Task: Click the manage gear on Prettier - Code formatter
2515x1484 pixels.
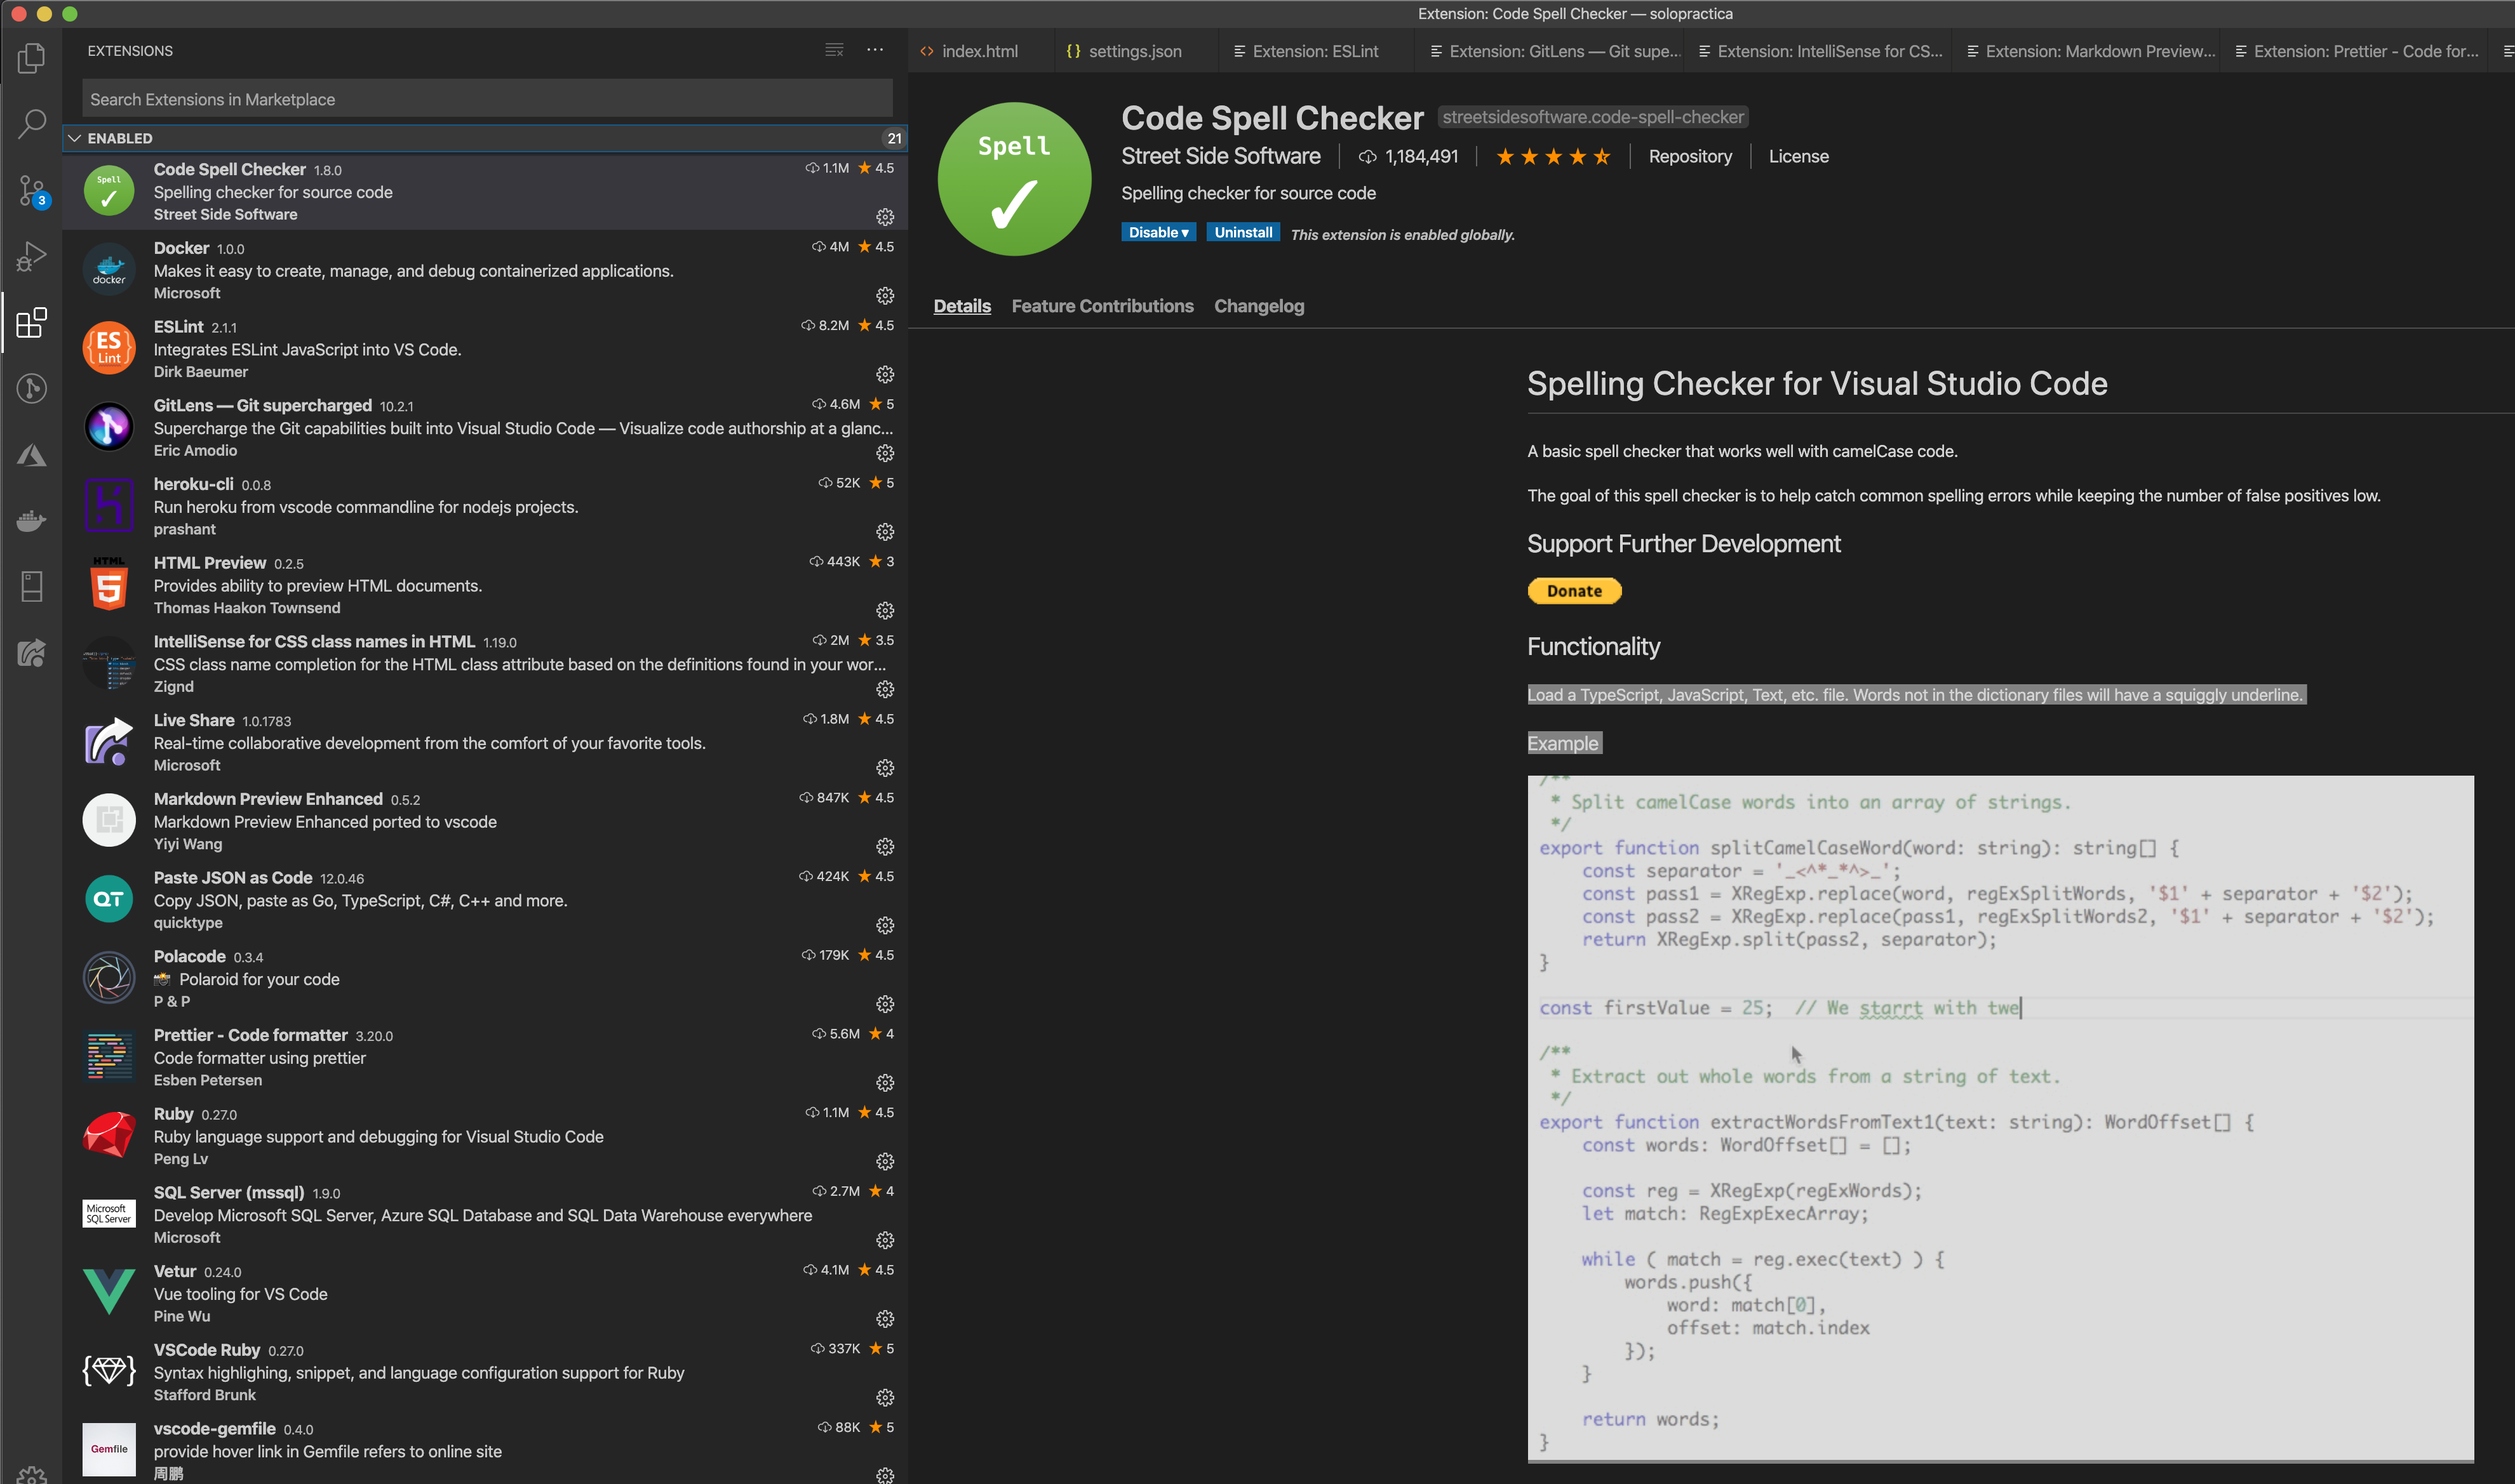Action: point(885,1082)
